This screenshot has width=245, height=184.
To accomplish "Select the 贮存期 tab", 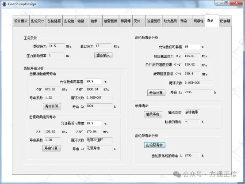I will point(225,21).
